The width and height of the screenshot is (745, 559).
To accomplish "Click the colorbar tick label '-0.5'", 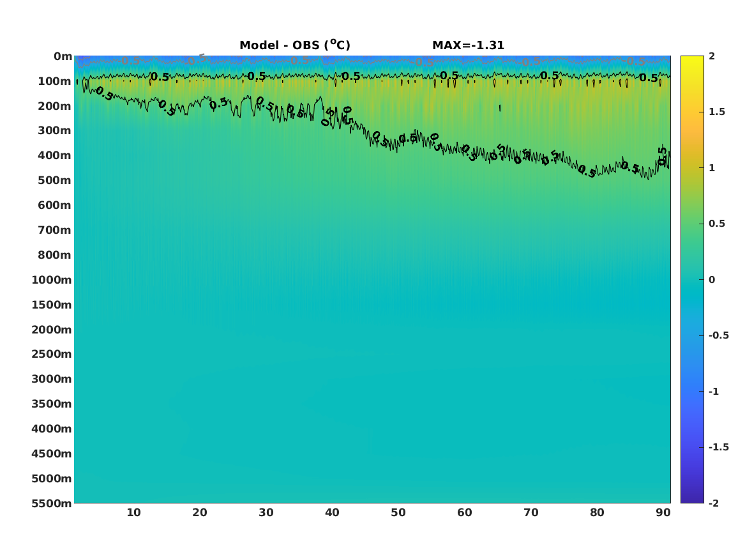I will [x=719, y=335].
